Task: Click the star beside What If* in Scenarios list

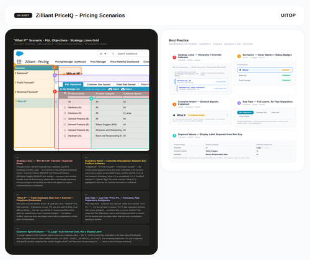Action: [16, 102]
